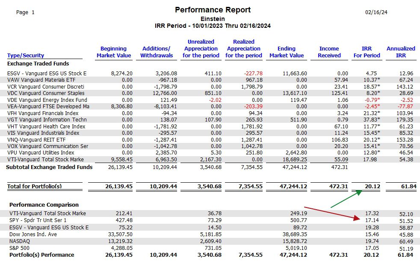Click VNQ income received 106.83
Image resolution: width=420 pixels, height=261 pixels.
[339, 139]
